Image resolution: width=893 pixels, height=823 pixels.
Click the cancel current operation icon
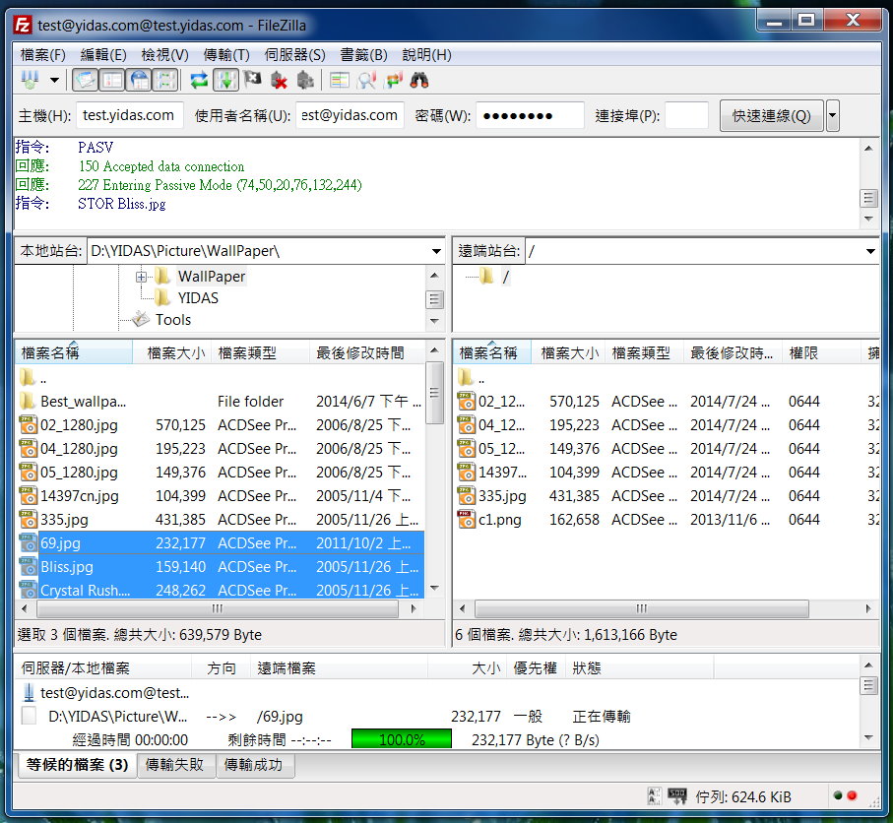[x=252, y=81]
